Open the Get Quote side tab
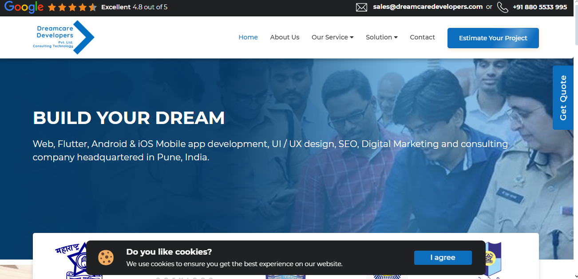Screen dimensions: 578x279 coord(563,98)
